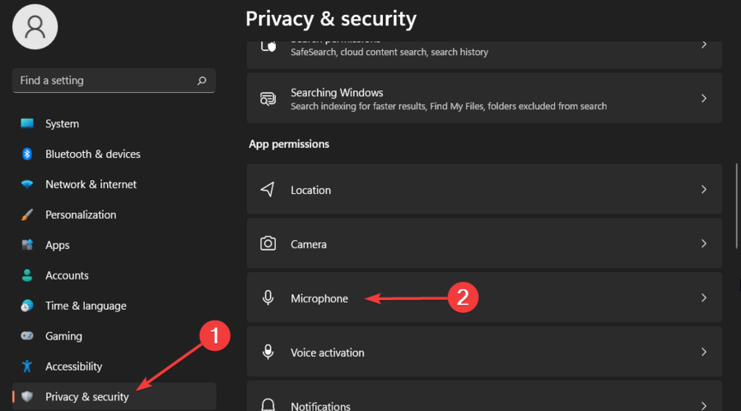Click the vertical scrollbar on right

point(737,205)
